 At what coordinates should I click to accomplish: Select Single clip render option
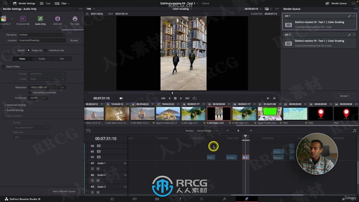point(29,50)
